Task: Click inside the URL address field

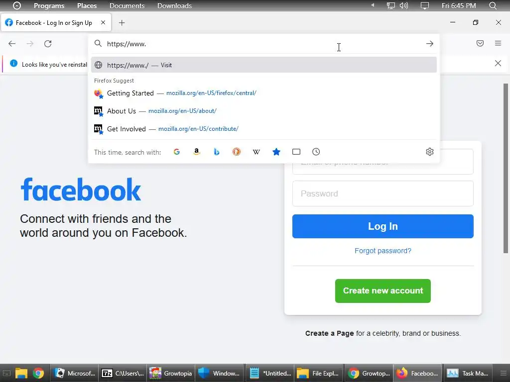Action: (x=263, y=44)
